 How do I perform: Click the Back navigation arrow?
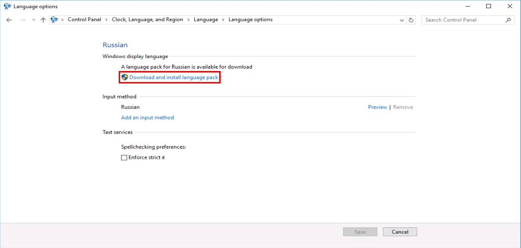tap(9, 20)
